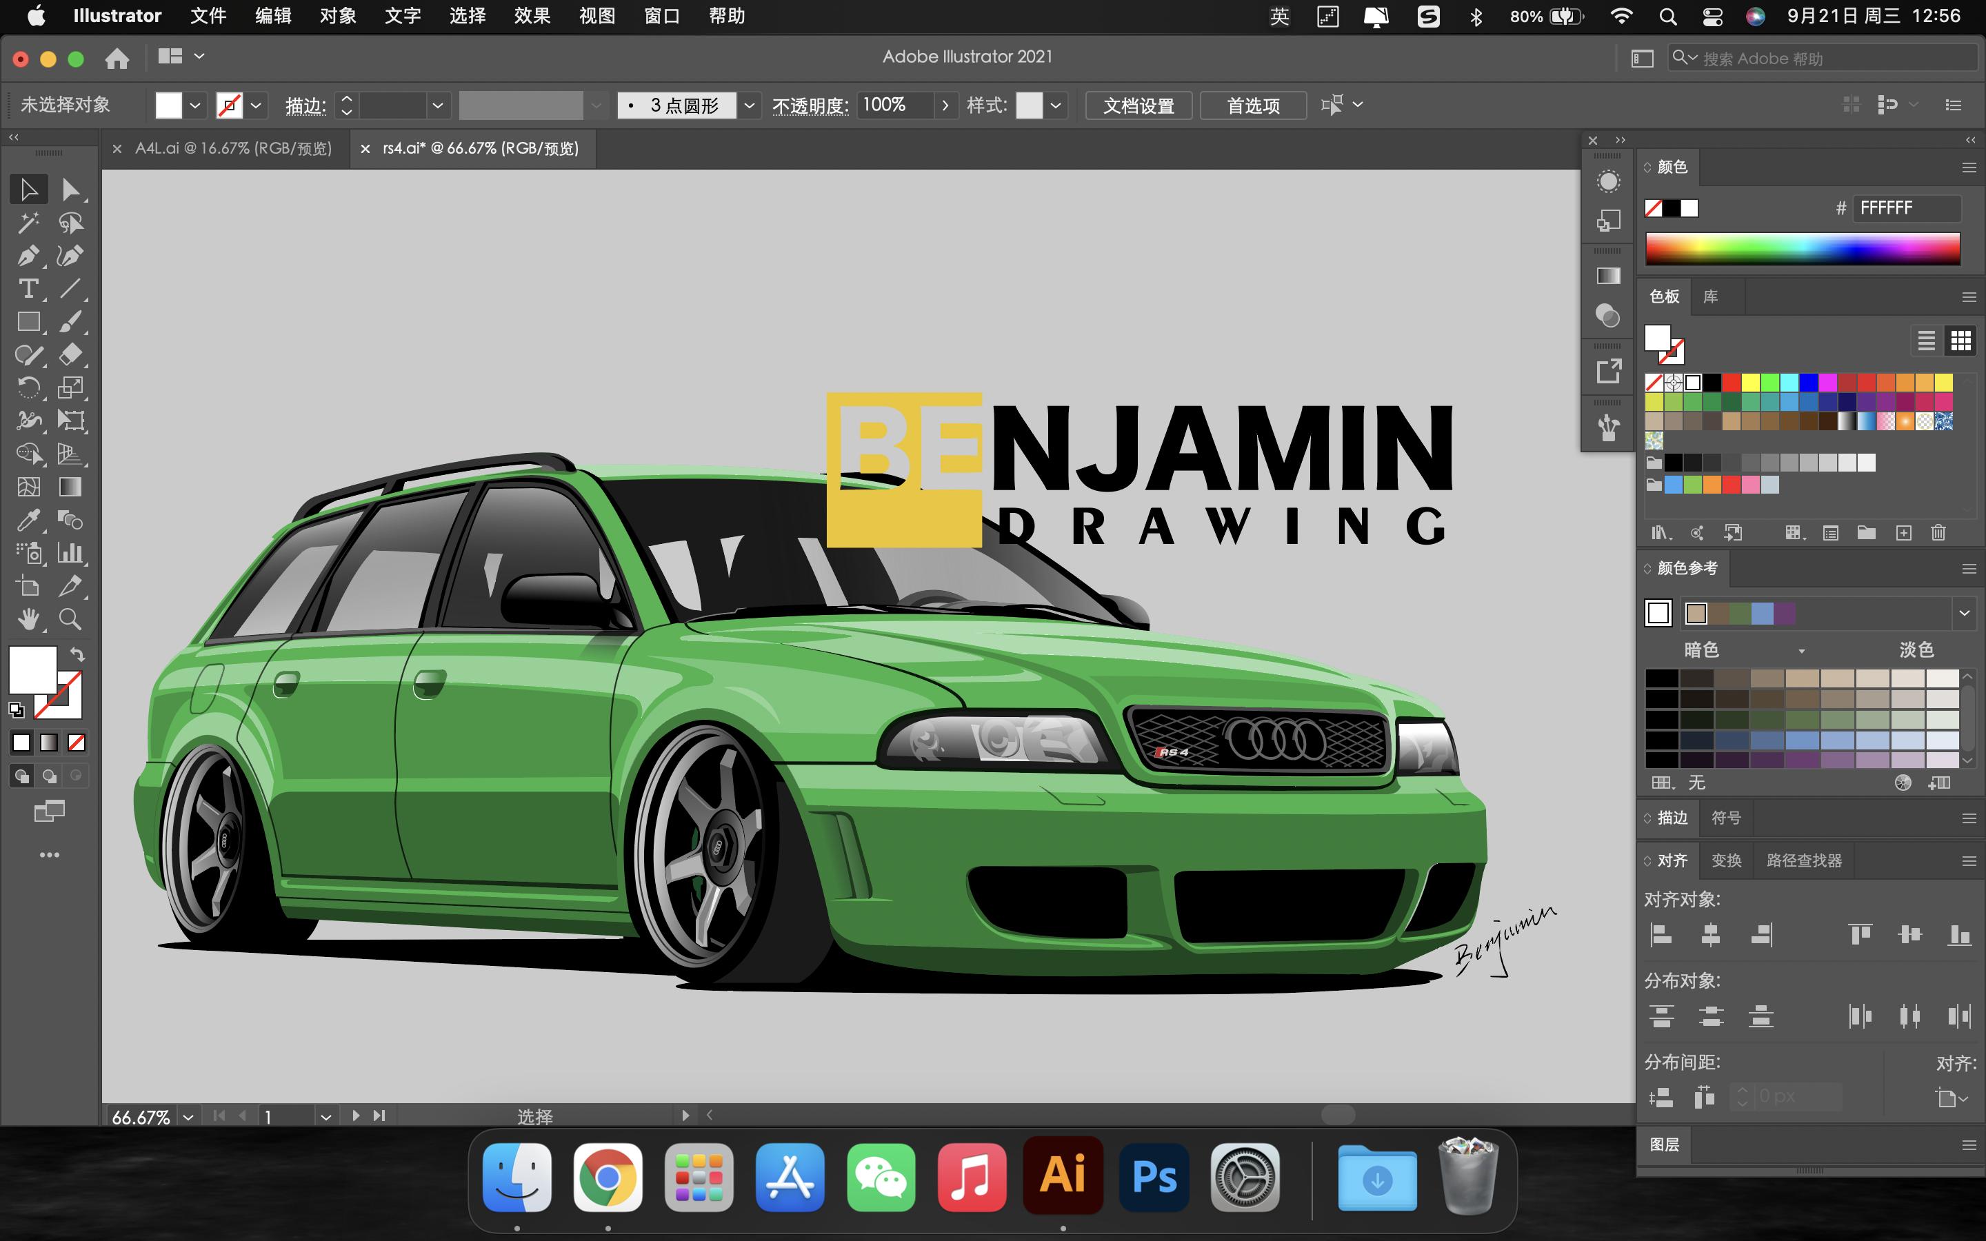Swap fill and stroke colors
Image resolution: width=1986 pixels, height=1241 pixels.
(x=77, y=655)
